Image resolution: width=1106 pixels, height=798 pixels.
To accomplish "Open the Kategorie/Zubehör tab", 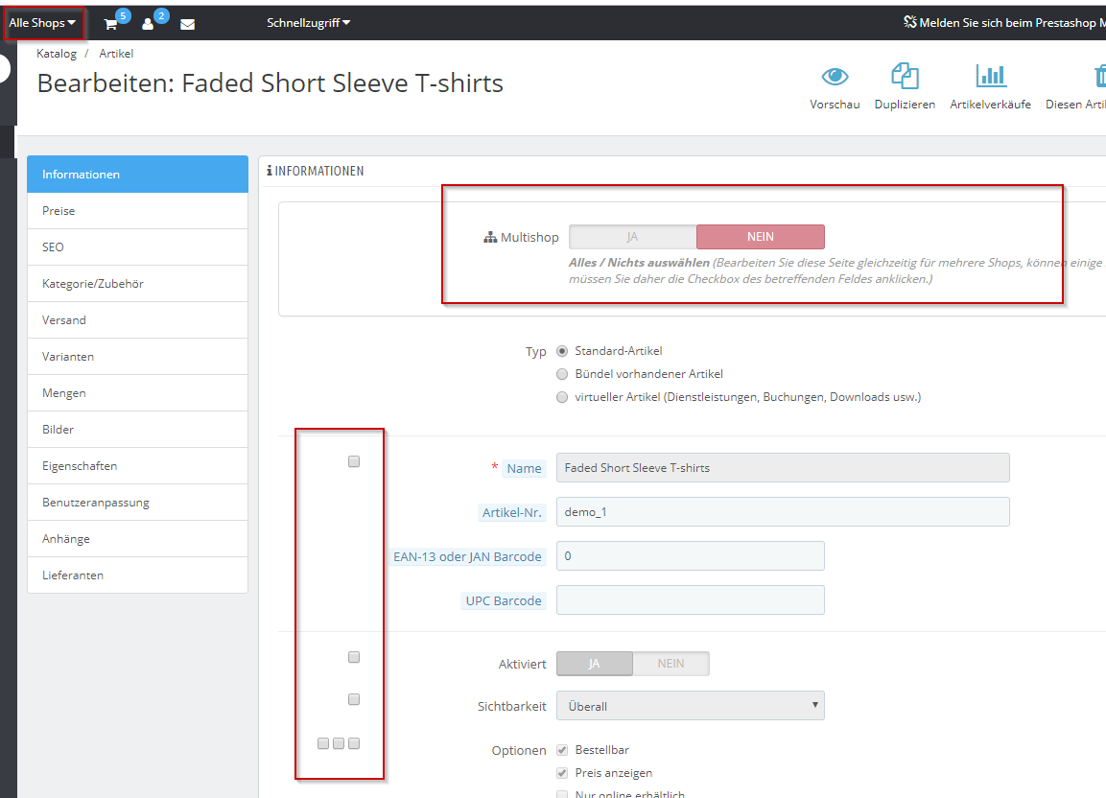I will point(137,284).
